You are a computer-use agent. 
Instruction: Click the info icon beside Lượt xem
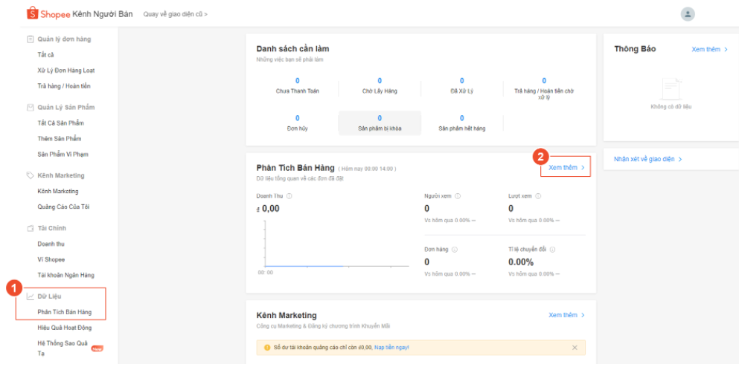pyautogui.click(x=538, y=196)
